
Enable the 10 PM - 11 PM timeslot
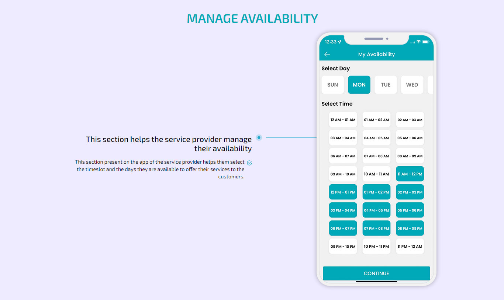coord(376,246)
